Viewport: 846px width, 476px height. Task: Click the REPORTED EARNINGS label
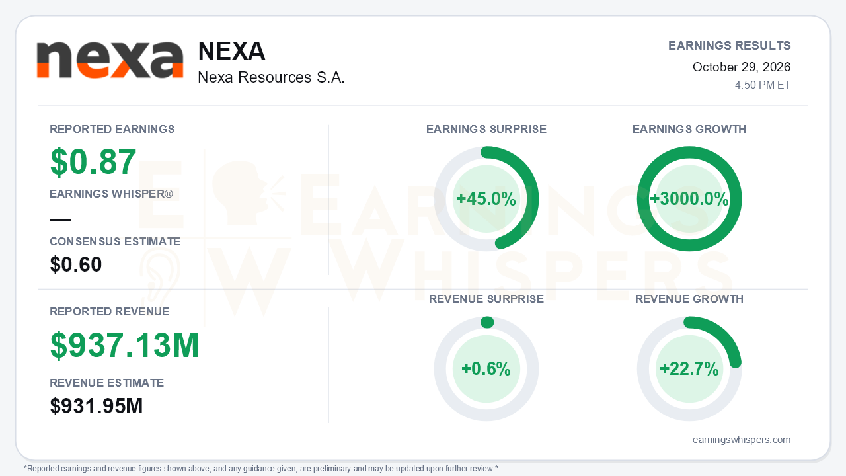112,129
